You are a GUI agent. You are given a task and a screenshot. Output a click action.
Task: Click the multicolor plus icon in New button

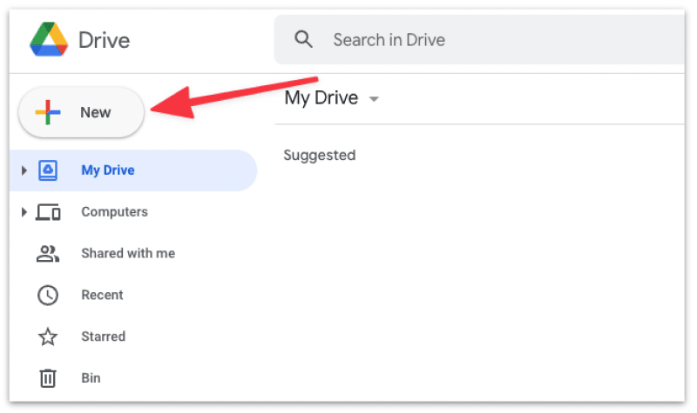pos(48,112)
